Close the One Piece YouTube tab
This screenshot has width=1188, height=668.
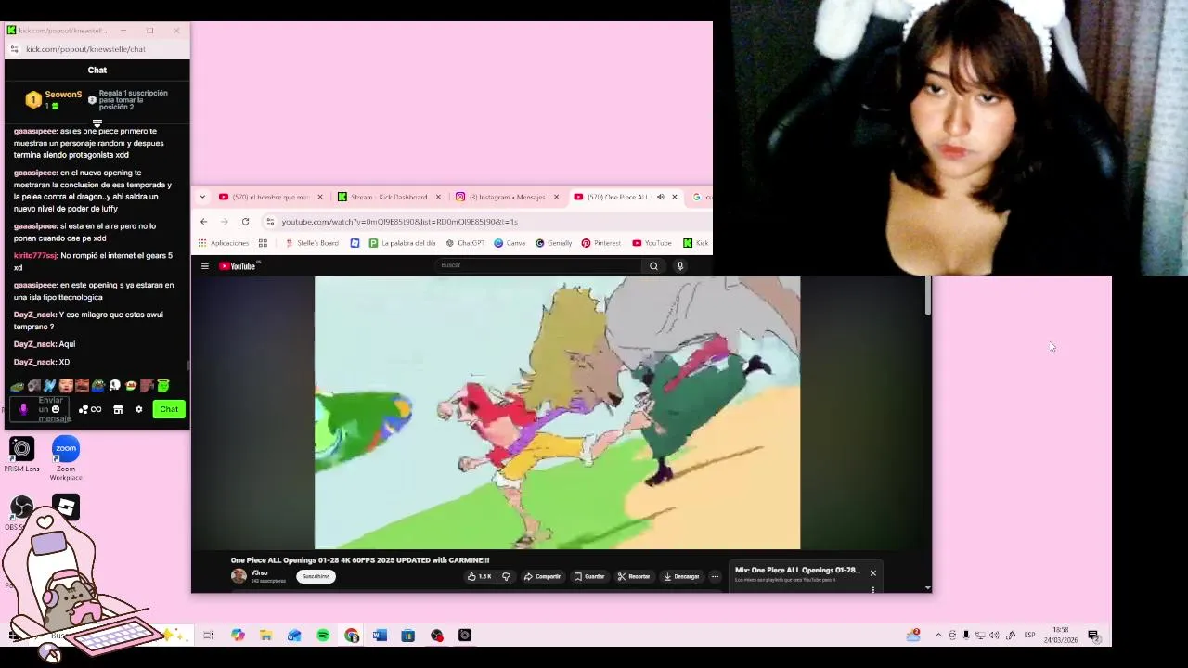(x=675, y=197)
